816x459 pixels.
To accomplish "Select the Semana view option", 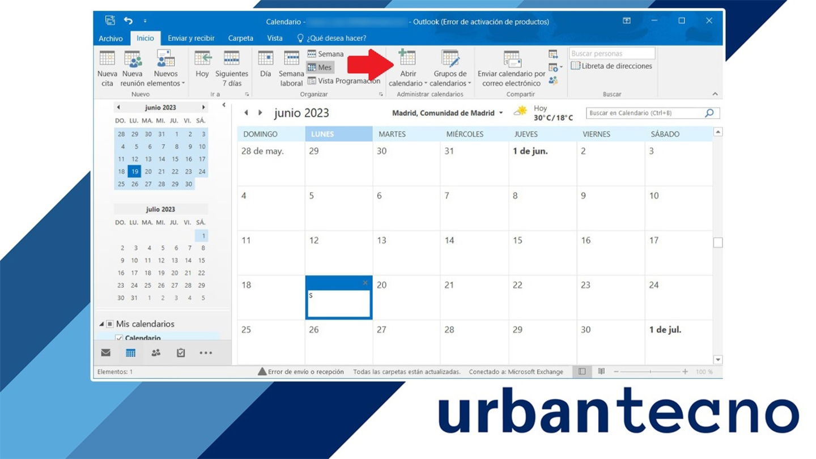I will pyautogui.click(x=326, y=54).
